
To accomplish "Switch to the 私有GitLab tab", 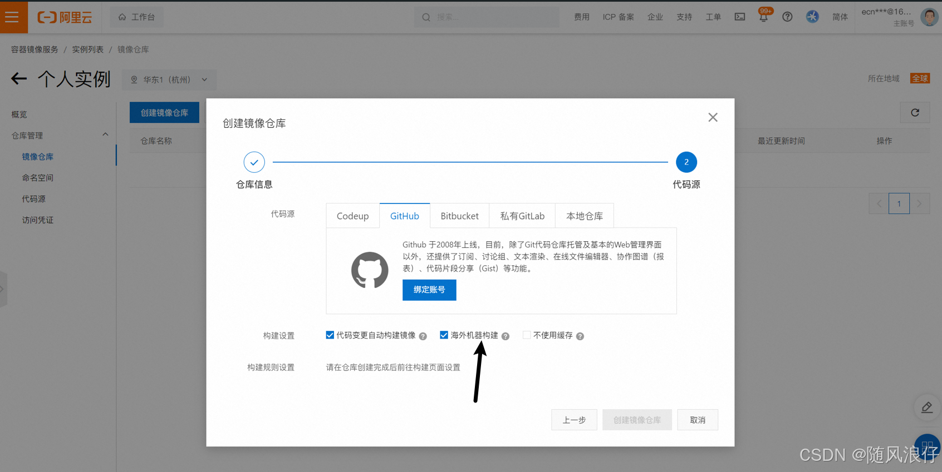I will coord(522,216).
